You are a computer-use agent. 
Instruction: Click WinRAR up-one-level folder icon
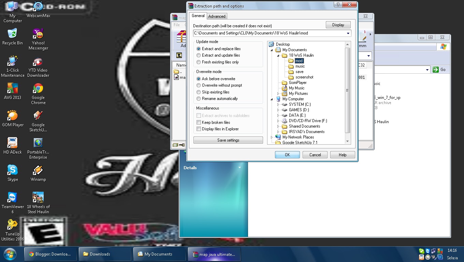click(179, 55)
